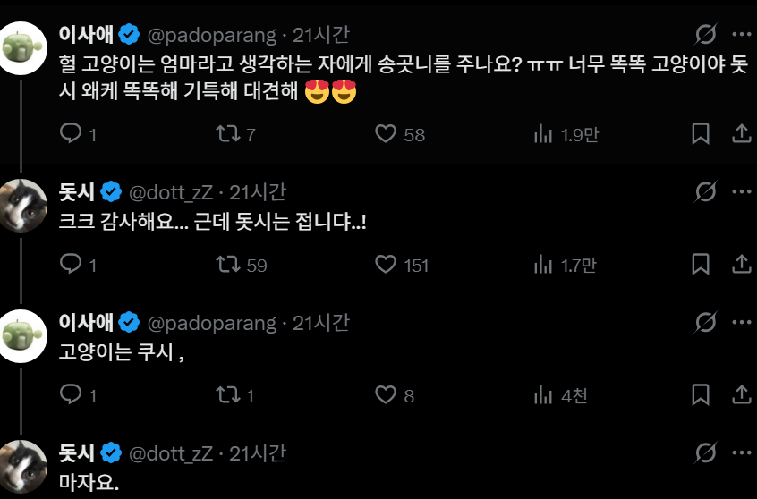The height and width of the screenshot is (499, 757).
Task: Click 21시간 timestamp on '고양이는 쿠시' tweet
Action: 320,322
